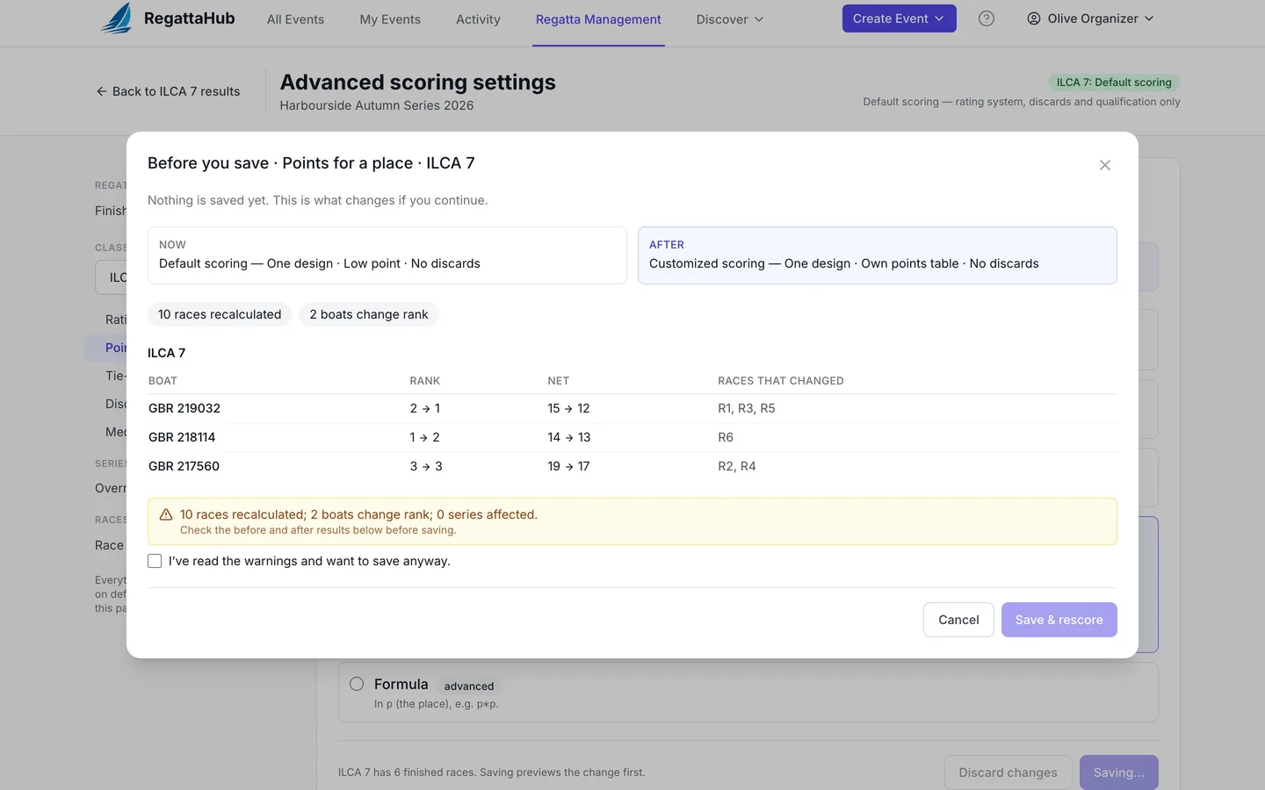Click the Saving... button at bottom

click(x=1118, y=772)
